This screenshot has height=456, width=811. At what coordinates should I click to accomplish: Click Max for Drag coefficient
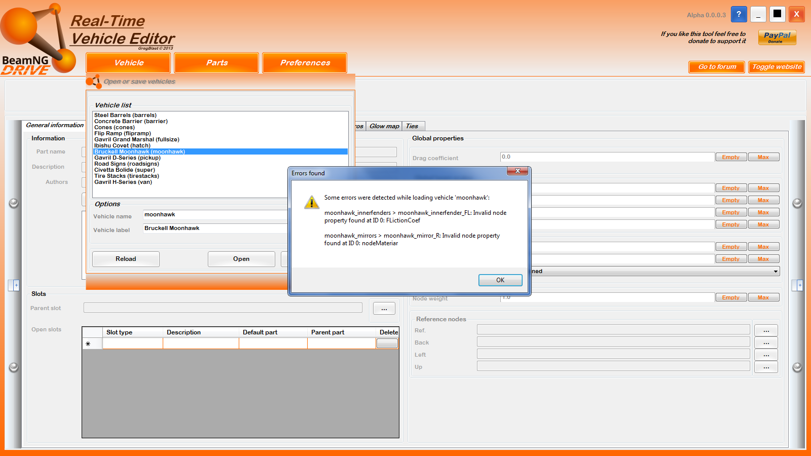763,157
